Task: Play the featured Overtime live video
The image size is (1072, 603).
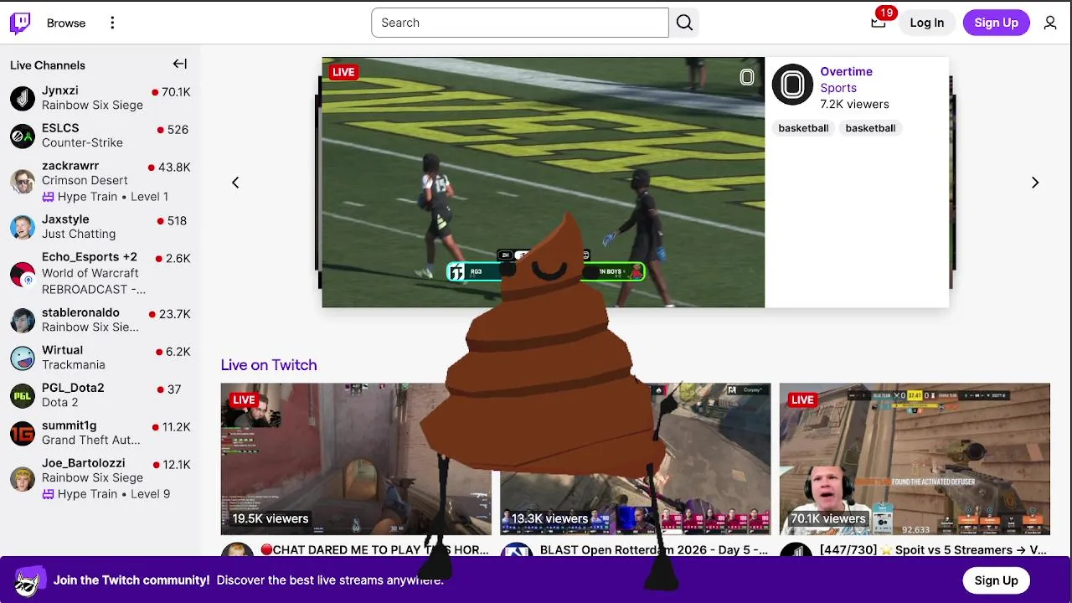Action: [x=543, y=183]
